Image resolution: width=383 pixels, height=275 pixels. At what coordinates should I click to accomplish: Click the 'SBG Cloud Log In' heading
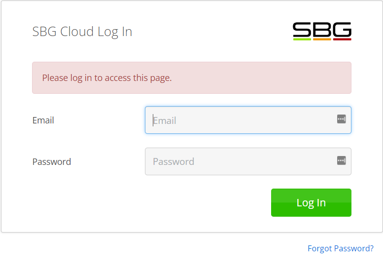tap(82, 32)
